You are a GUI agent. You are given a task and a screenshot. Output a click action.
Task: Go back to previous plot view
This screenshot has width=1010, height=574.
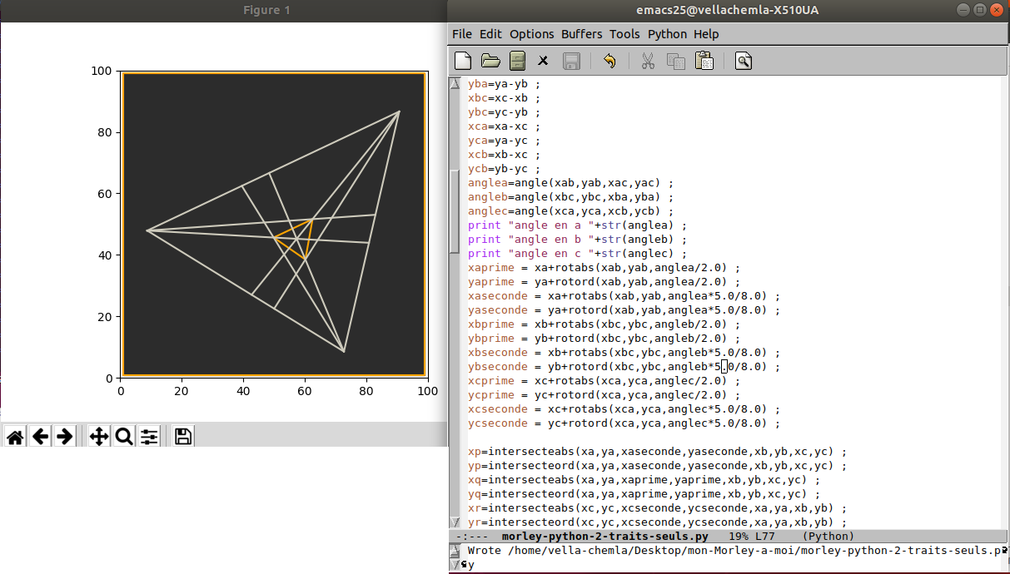tap(40, 436)
